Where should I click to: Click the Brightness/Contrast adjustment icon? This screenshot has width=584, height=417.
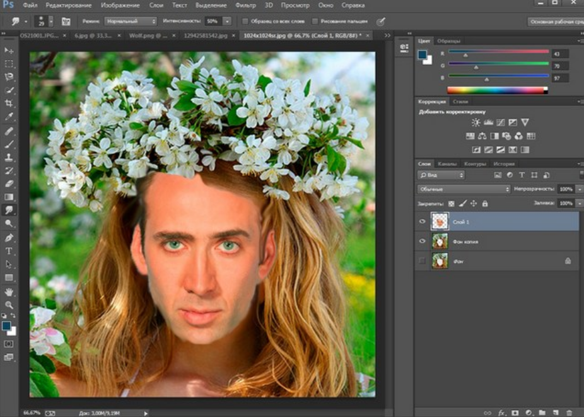click(x=476, y=122)
